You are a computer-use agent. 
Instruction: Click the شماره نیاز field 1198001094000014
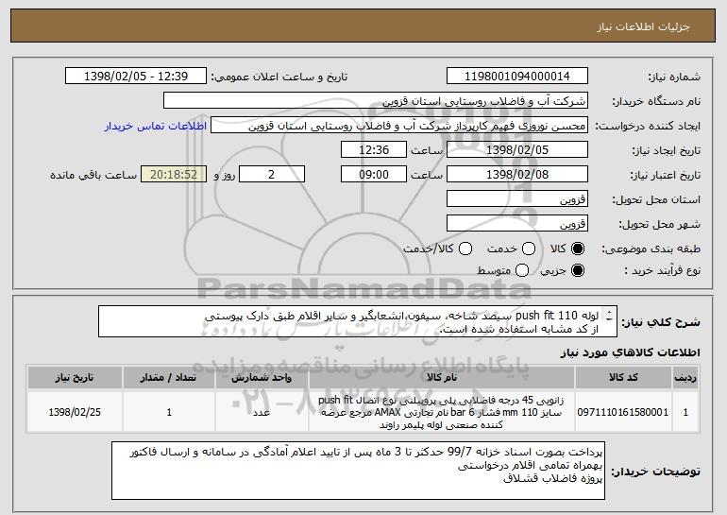pyautogui.click(x=517, y=77)
